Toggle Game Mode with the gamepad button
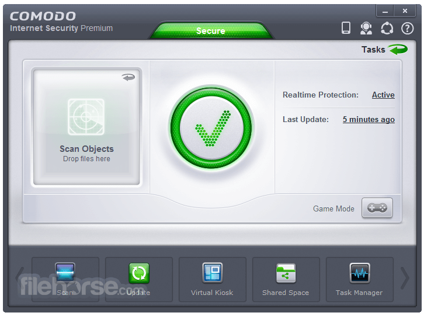 pyautogui.click(x=377, y=208)
